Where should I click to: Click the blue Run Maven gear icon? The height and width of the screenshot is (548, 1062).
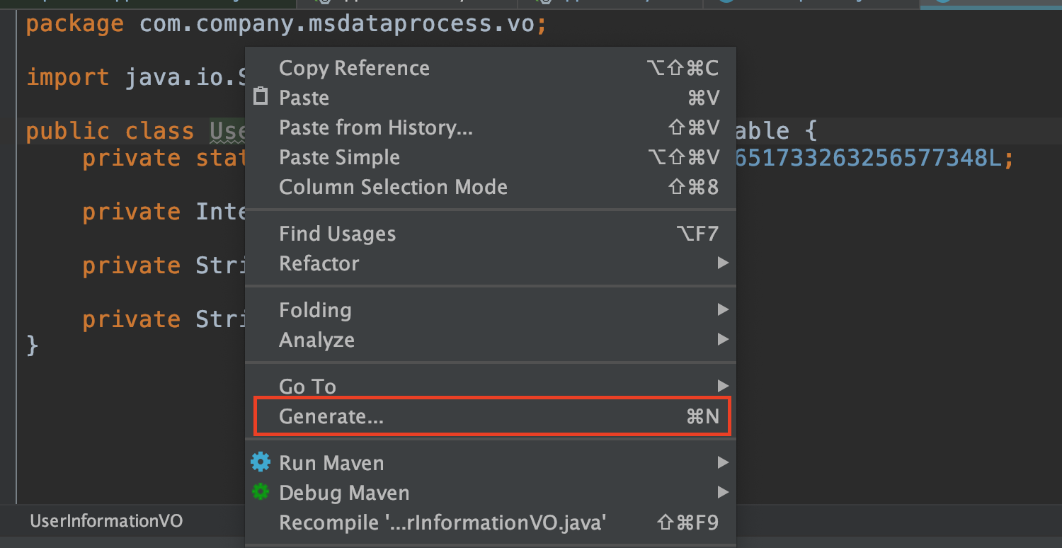(x=261, y=462)
